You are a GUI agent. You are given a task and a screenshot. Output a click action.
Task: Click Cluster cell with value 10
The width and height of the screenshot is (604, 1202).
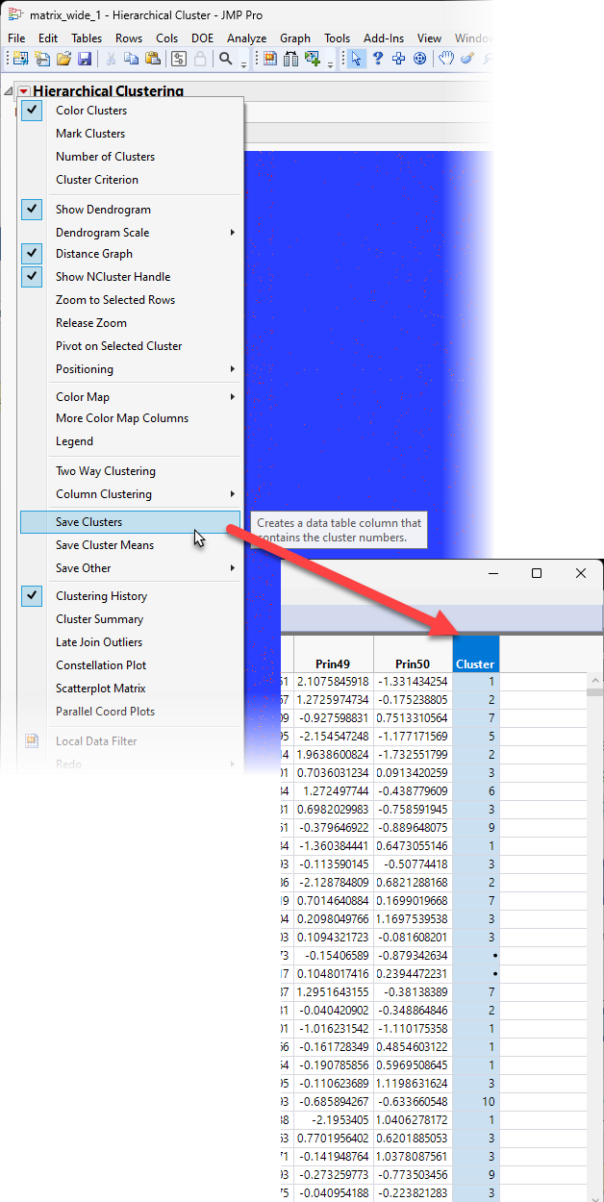(x=475, y=1100)
